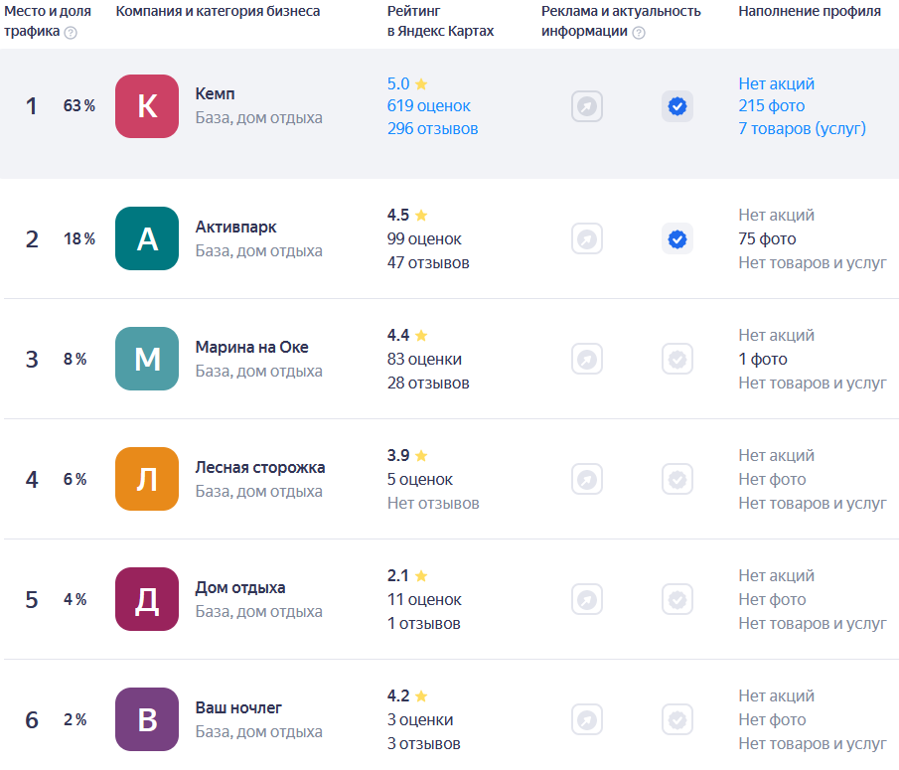The width and height of the screenshot is (899, 770).
Task: Click the '2 %' traffic share value
Action: click(75, 719)
